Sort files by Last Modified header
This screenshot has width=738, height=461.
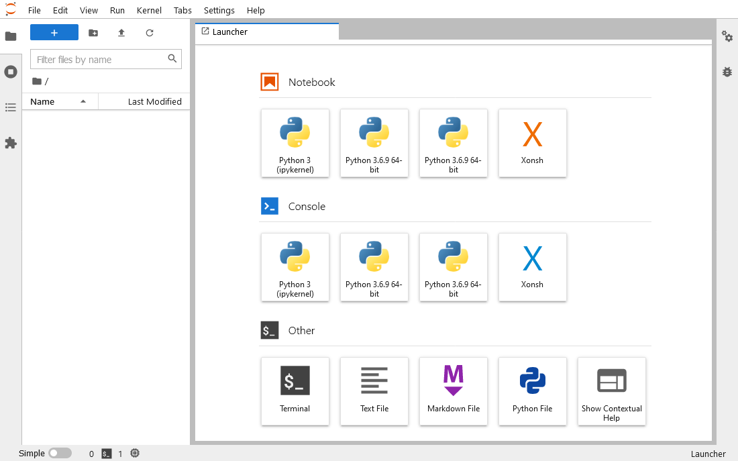[144, 102]
